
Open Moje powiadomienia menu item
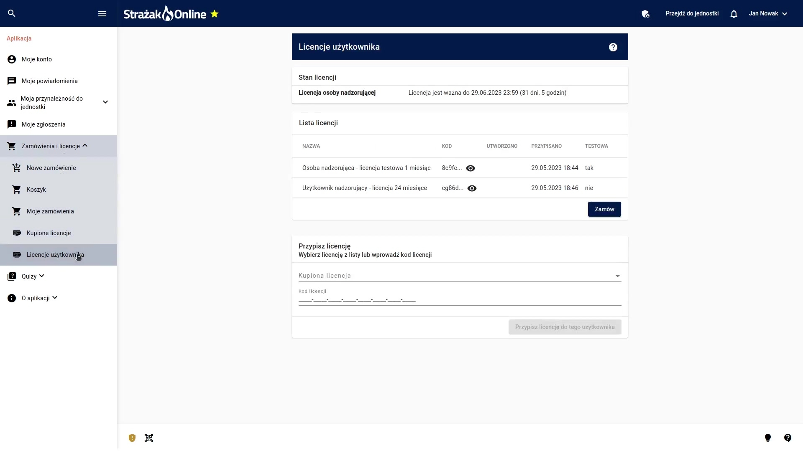pyautogui.click(x=59, y=81)
